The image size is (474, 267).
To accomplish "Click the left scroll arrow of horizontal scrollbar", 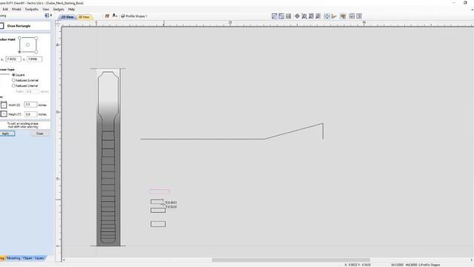I will [64, 260].
